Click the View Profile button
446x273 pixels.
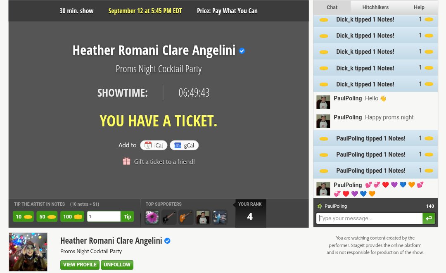coord(80,265)
